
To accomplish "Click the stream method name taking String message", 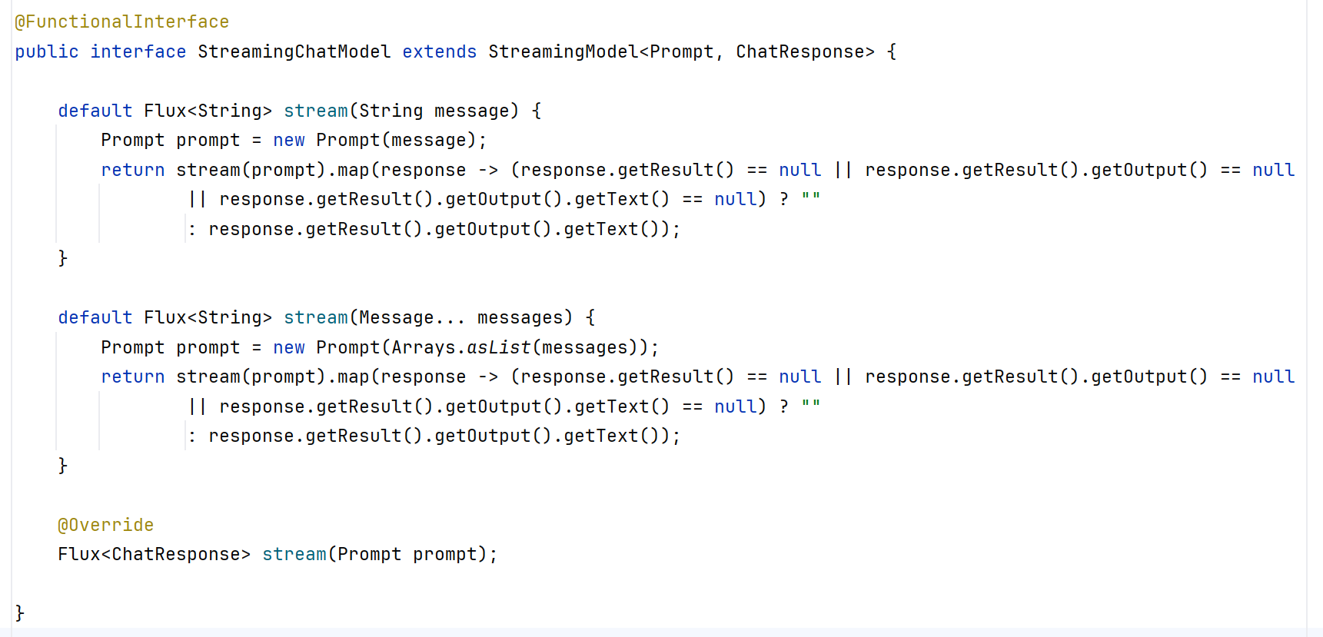I will [315, 111].
